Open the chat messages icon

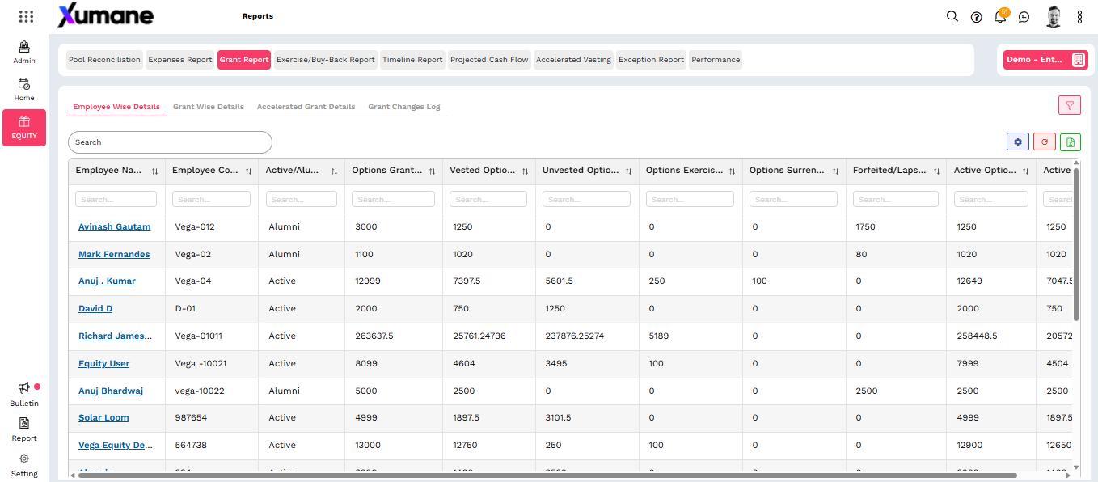click(1024, 17)
